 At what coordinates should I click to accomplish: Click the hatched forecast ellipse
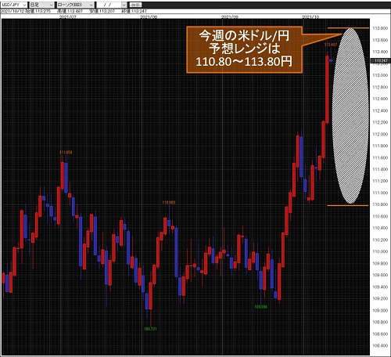tap(350, 116)
